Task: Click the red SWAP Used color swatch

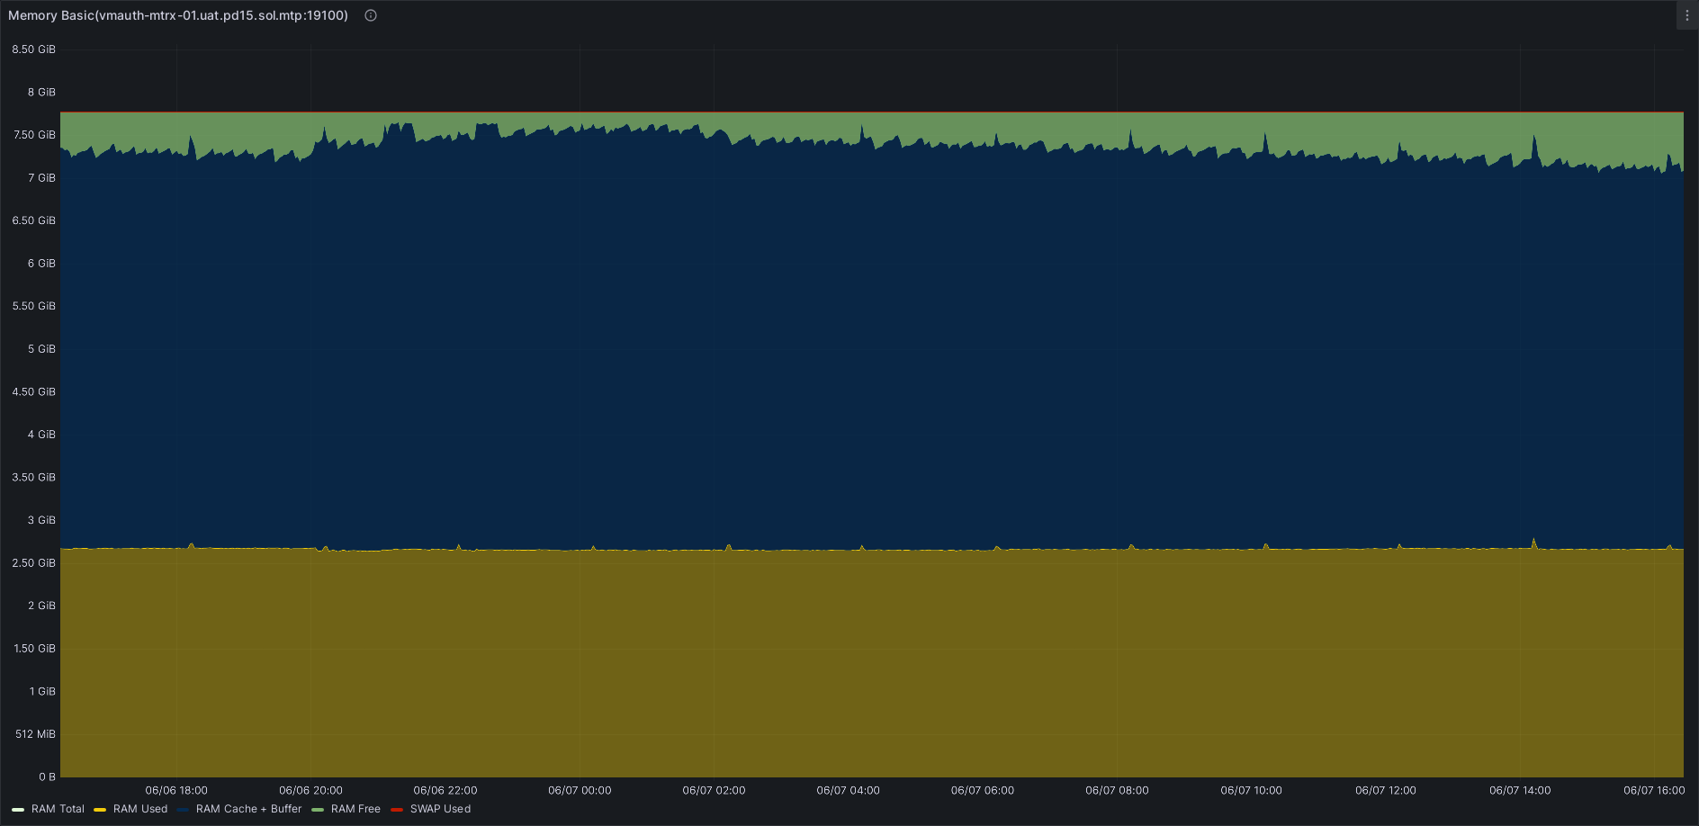Action: coord(397,810)
